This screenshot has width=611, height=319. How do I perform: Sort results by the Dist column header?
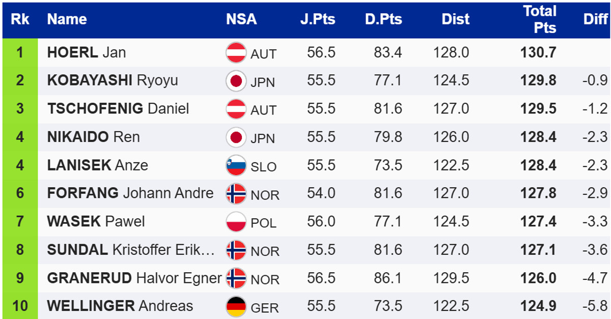pyautogui.click(x=455, y=19)
